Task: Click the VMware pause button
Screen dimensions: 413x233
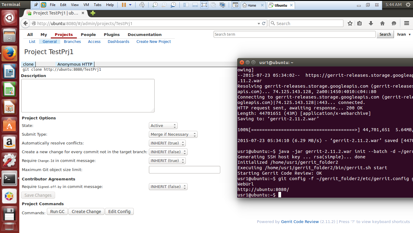Action: 124,5
